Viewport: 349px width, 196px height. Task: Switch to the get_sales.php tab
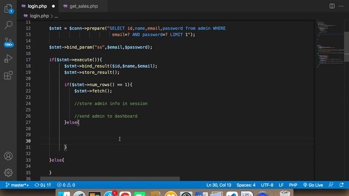tap(83, 6)
